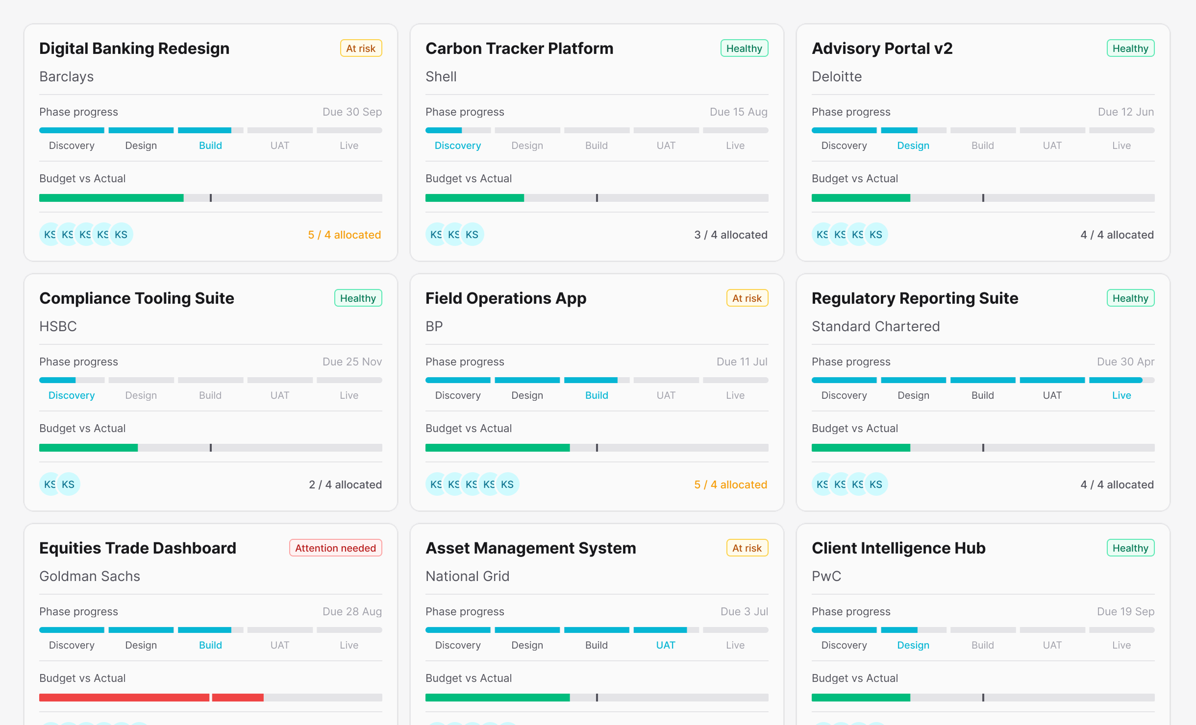Open the Advisory Portal v2 project title
Viewport: 1196px width, 725px height.
(882, 48)
